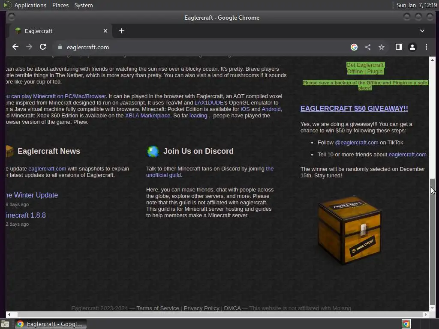Open the Android link

pos(271,109)
